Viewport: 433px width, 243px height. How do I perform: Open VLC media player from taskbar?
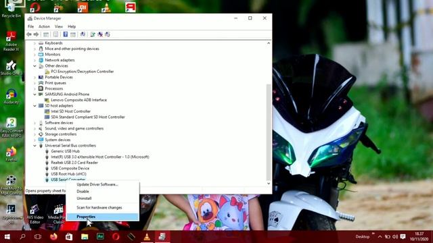(x=147, y=237)
